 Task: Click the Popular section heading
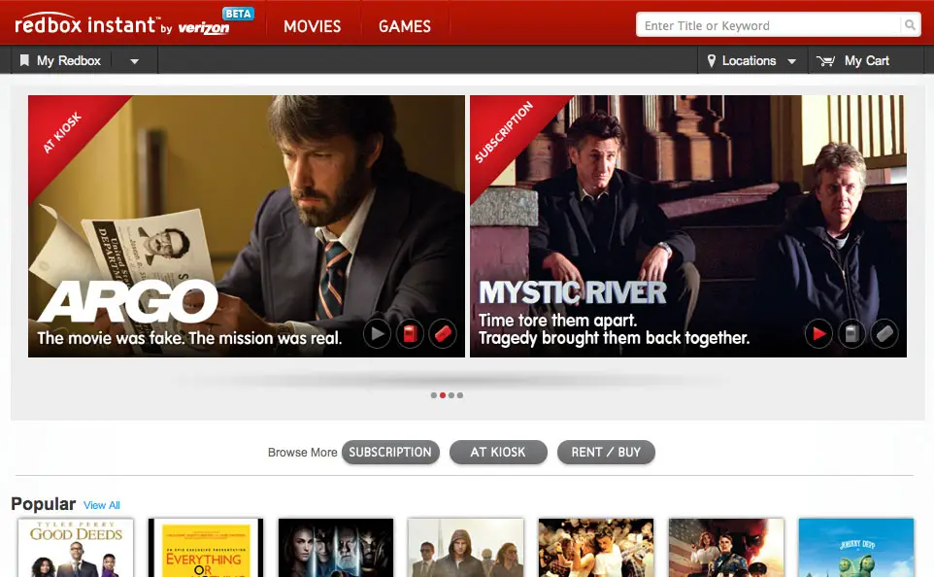tap(44, 504)
